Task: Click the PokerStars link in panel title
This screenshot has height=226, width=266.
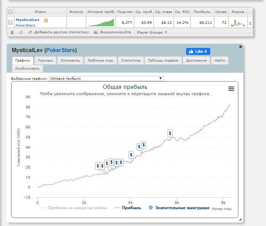Action: (x=60, y=50)
